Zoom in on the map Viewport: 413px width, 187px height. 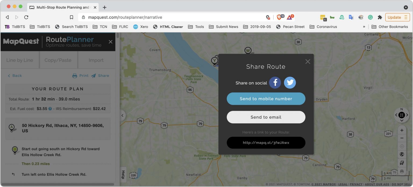[402, 130]
